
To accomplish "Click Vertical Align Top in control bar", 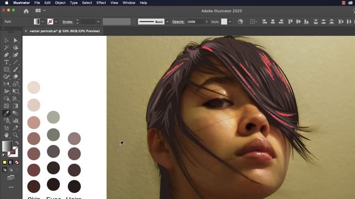I will (x=290, y=22).
